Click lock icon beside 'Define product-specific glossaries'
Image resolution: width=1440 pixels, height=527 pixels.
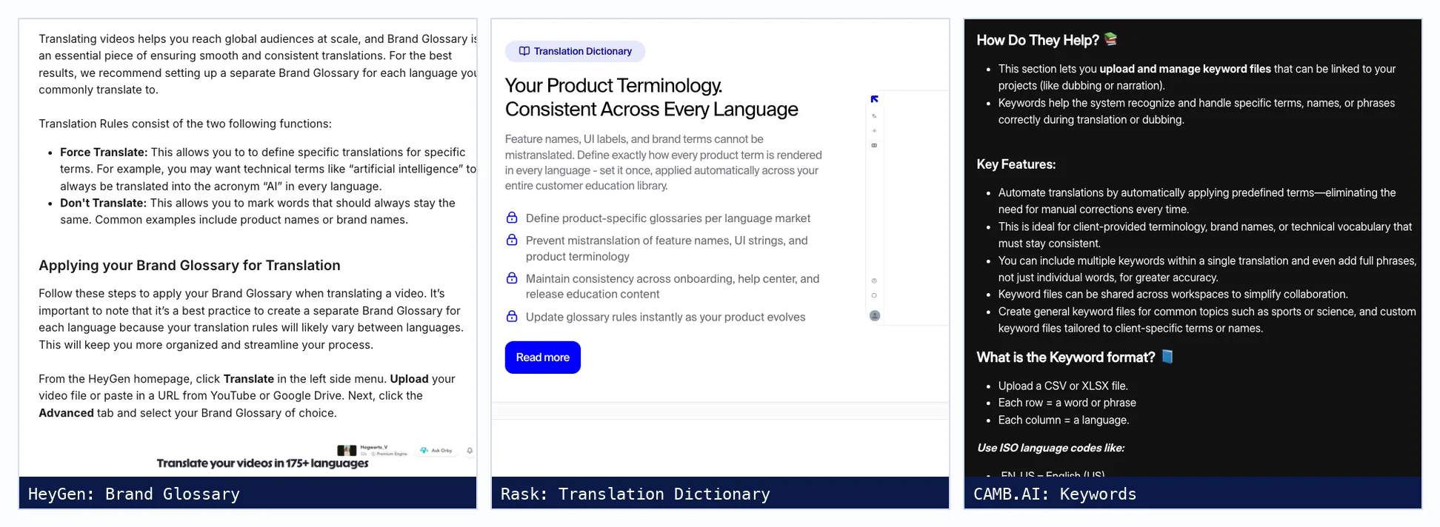[512, 218]
